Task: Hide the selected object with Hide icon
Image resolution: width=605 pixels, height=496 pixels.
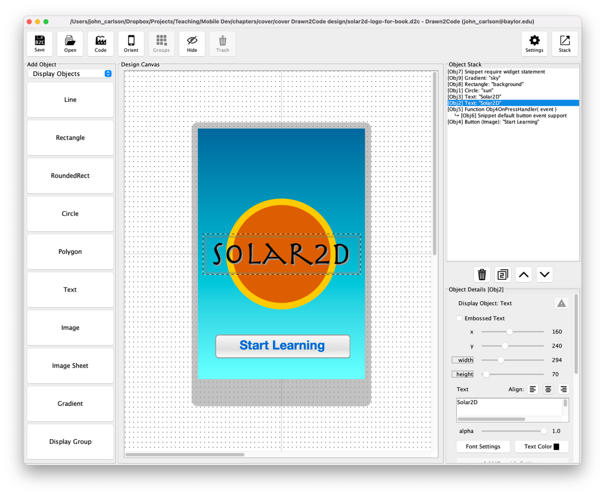Action: click(192, 44)
